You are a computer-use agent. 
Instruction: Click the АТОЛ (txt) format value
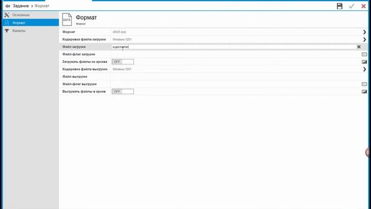point(119,32)
